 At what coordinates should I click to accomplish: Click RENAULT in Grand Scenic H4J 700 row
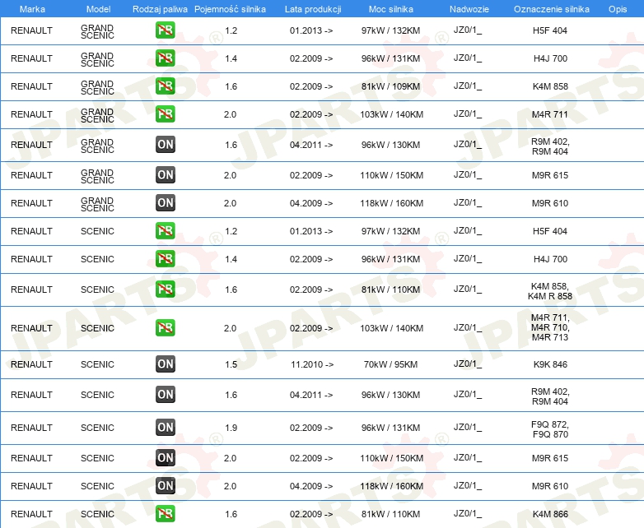pos(31,58)
